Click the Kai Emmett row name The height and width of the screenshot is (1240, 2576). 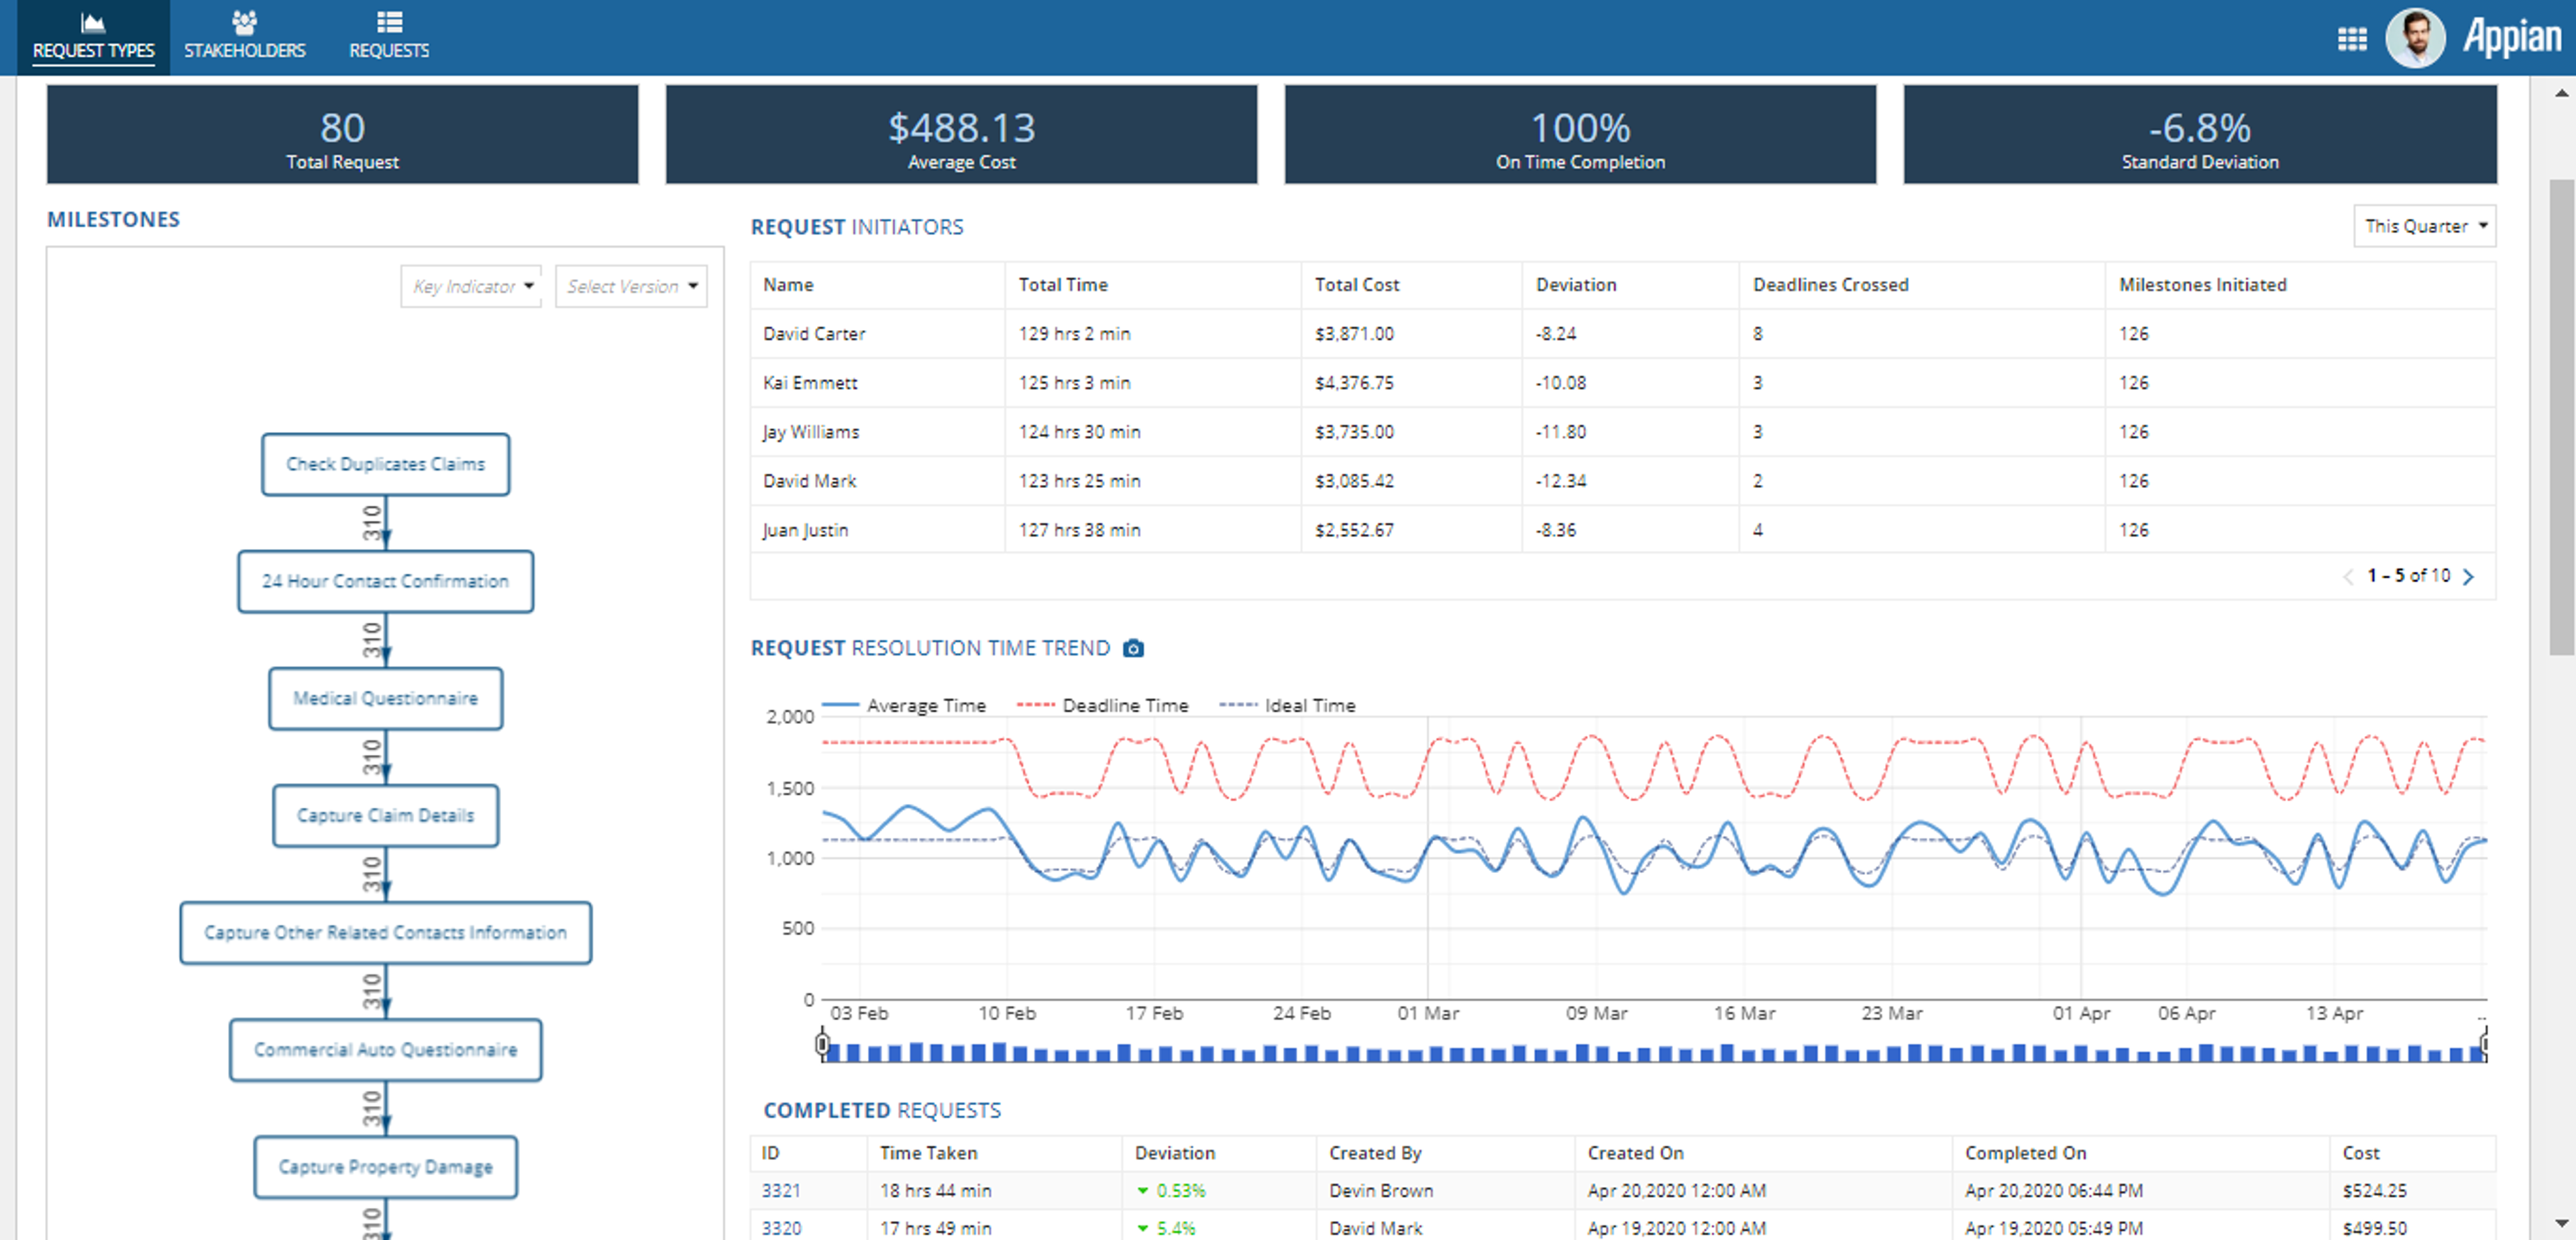[x=810, y=383]
